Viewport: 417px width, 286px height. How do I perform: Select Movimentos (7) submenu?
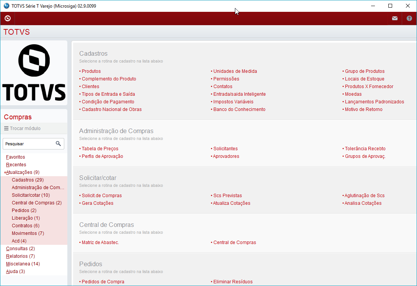coord(28,233)
